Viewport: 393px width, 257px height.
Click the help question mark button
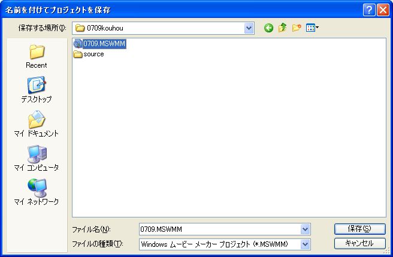click(370, 10)
